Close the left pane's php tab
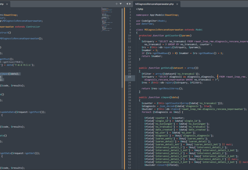The image size is (248, 170). point(7,4)
